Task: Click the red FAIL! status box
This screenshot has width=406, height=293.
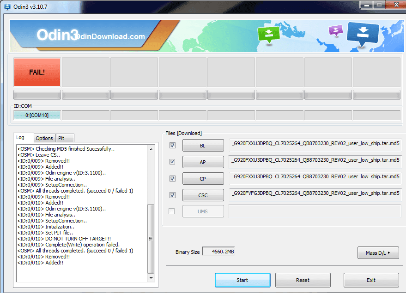Action: pyautogui.click(x=37, y=72)
